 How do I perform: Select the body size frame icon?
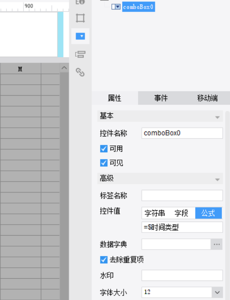[80, 18]
